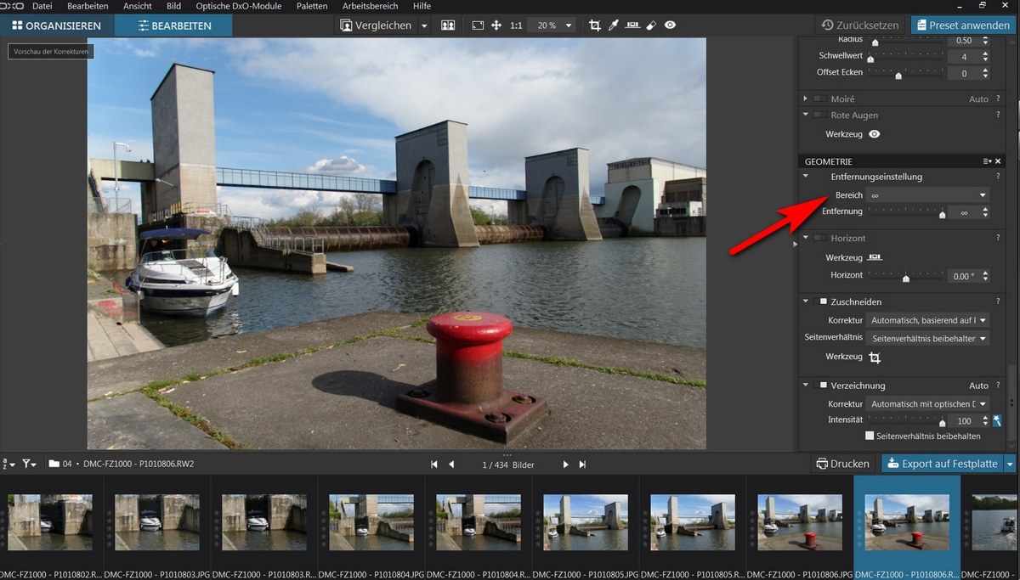Viewport: 1020px width, 580px height.
Task: Activate the horizon tool in the top toolbar
Action: click(x=632, y=25)
